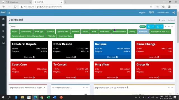
Task: Bookmark this page with star icon
Action: [151, 7]
